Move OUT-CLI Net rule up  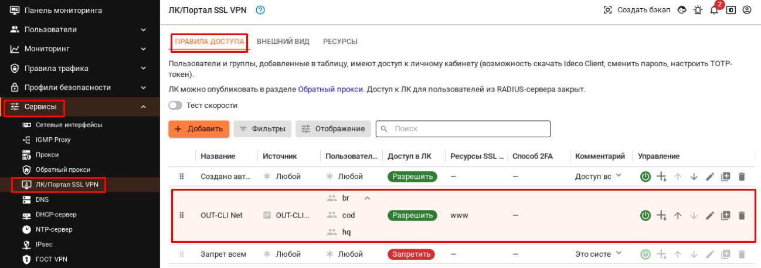pos(678,215)
